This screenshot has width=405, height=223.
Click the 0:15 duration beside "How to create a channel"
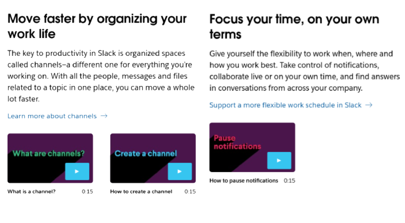pyautogui.click(x=190, y=192)
